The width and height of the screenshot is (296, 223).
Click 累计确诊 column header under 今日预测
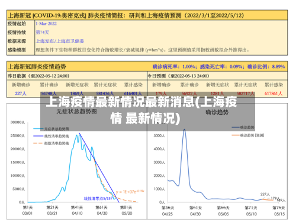click(x=189, y=85)
